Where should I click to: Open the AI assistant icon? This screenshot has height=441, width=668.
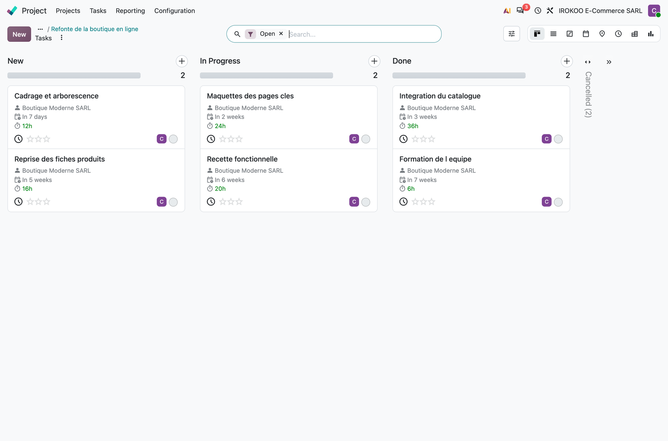pyautogui.click(x=507, y=11)
